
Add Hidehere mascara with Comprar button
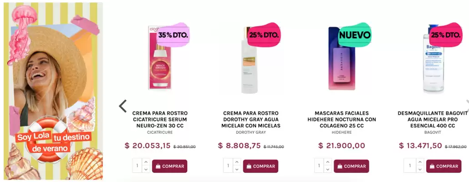pyautogui.click(x=352, y=166)
